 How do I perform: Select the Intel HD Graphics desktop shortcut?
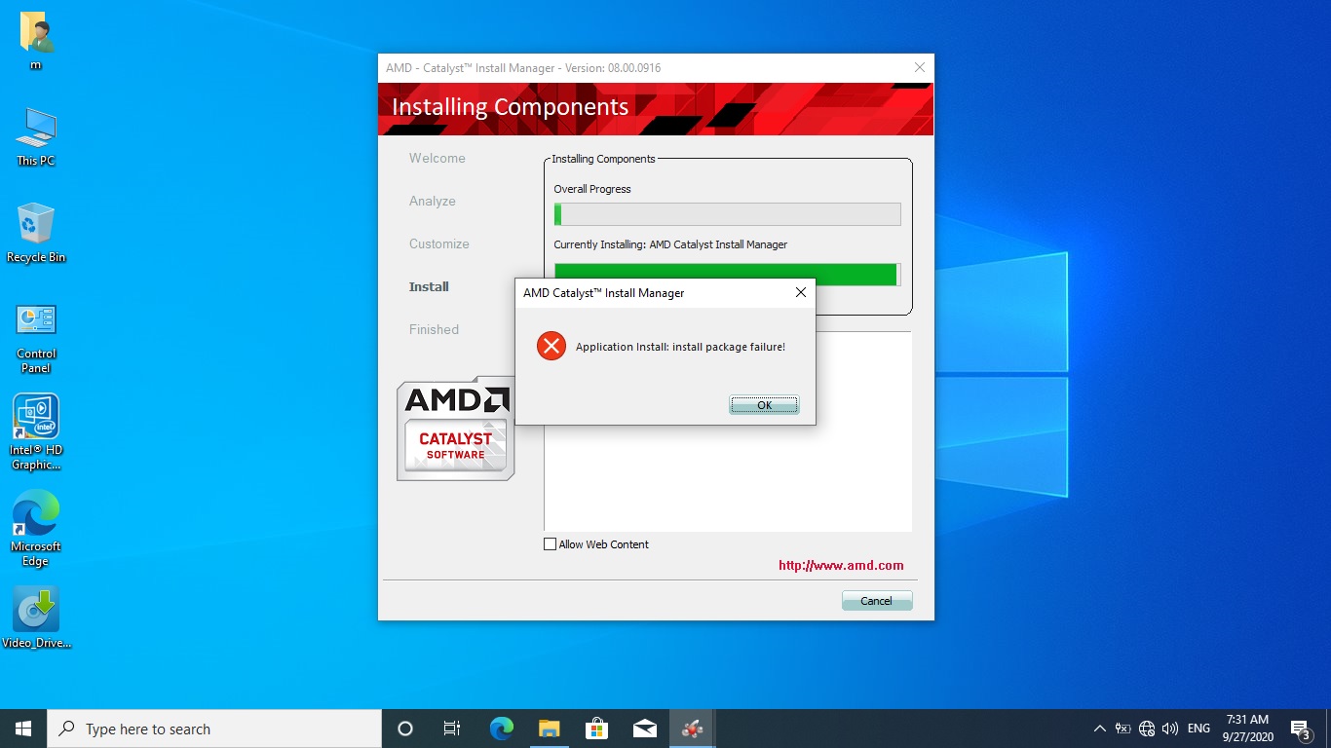(36, 432)
